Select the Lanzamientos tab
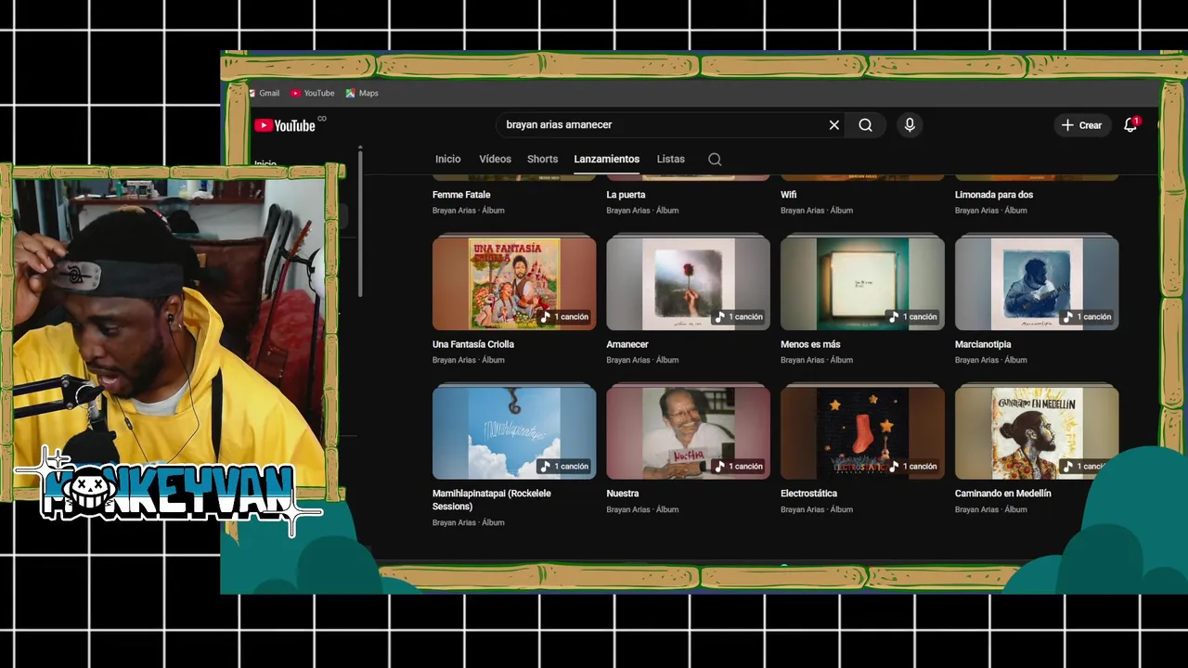 pyautogui.click(x=606, y=159)
